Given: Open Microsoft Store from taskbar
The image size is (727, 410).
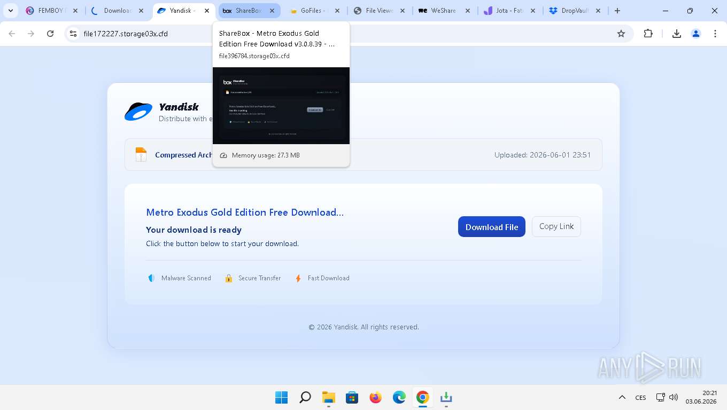Looking at the screenshot, I should click(352, 397).
